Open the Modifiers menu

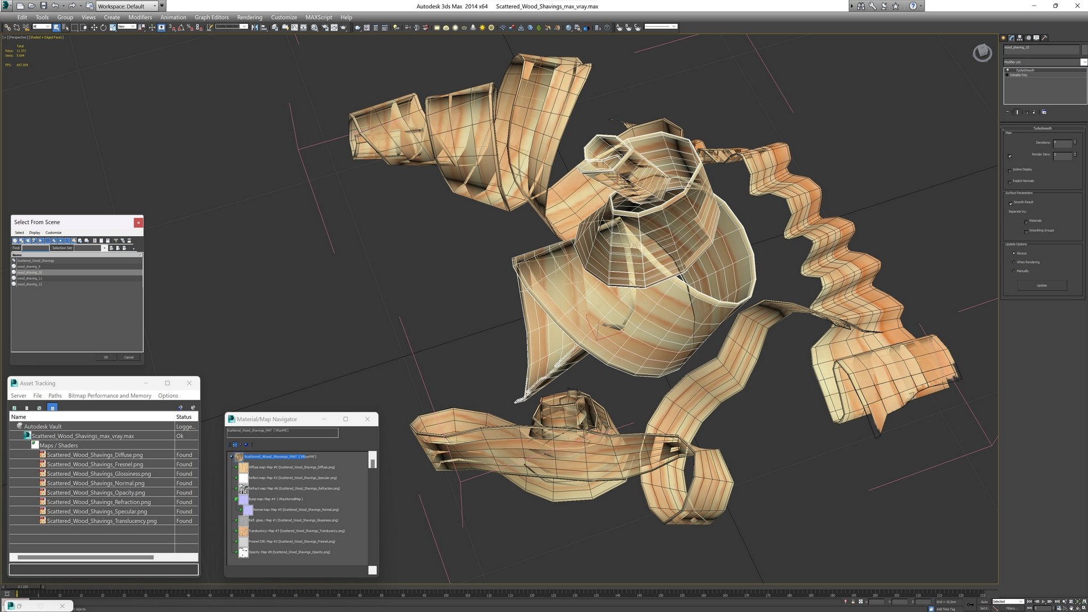pyautogui.click(x=140, y=17)
